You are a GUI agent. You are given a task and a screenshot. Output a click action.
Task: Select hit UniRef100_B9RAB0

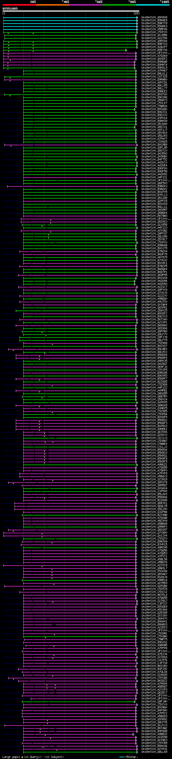click(154, 79)
